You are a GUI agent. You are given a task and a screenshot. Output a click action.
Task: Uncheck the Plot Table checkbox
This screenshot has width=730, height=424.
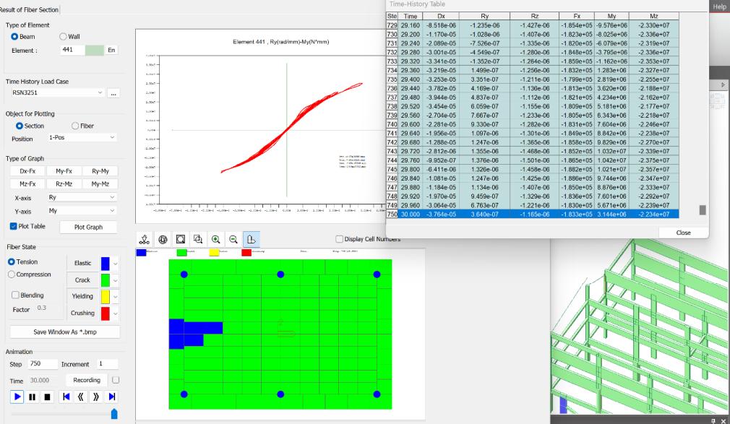(14, 226)
